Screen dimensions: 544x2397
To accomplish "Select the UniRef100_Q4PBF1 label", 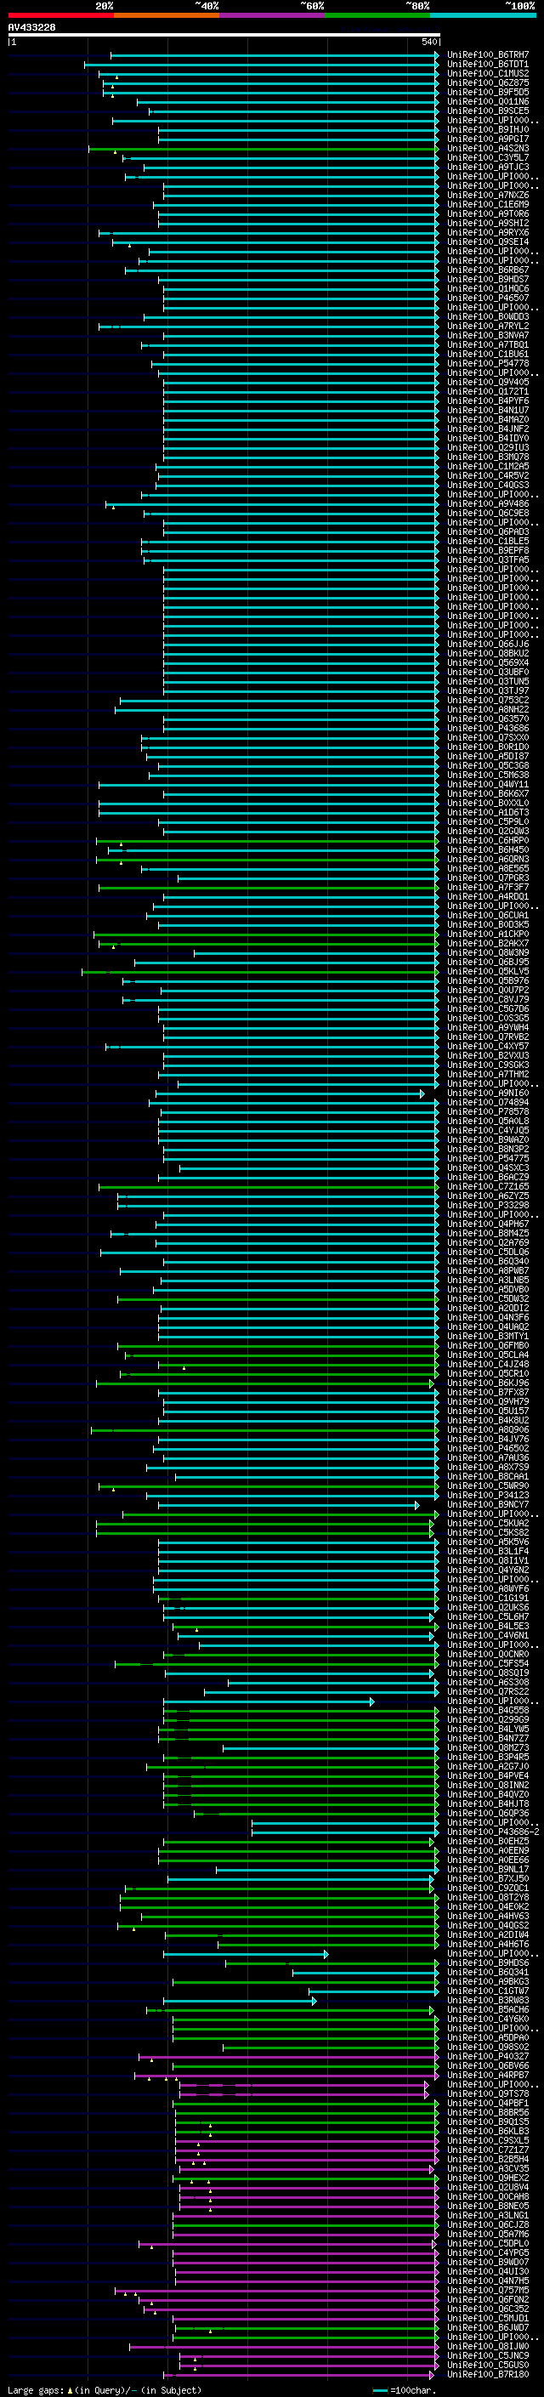I will [487, 2103].
